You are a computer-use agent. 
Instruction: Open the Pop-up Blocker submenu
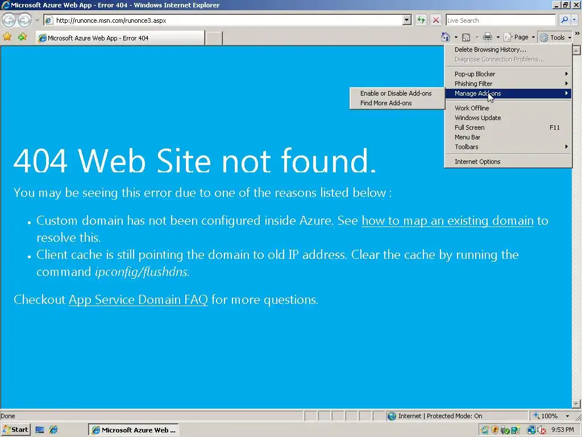(508, 74)
